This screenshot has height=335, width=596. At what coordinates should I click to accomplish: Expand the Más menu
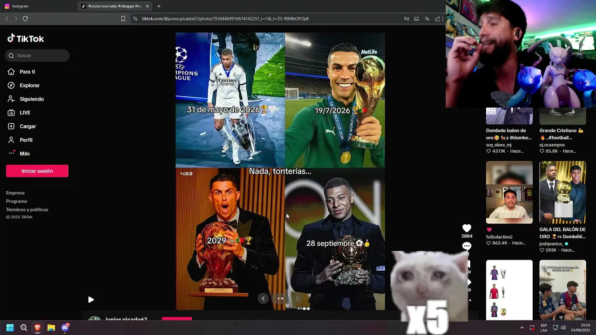tap(24, 154)
